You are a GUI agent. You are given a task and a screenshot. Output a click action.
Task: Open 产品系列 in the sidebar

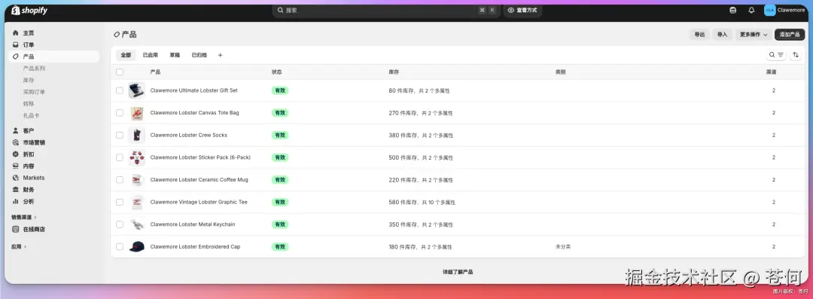pos(34,68)
